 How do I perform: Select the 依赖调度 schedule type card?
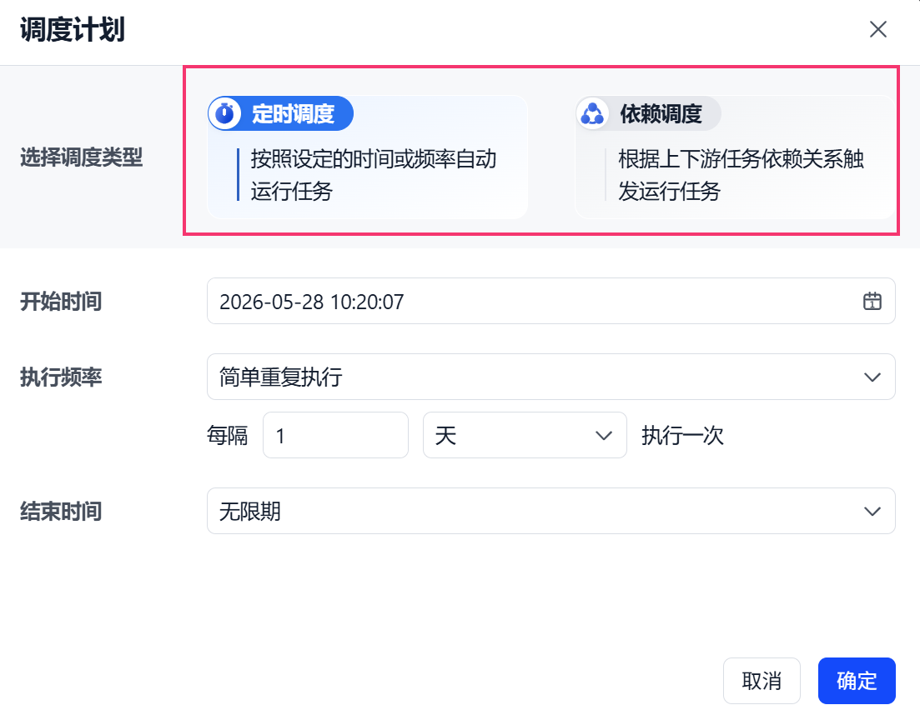[x=736, y=157]
